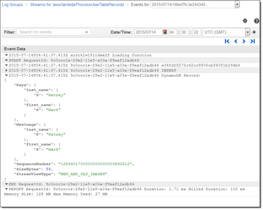This screenshot has width=263, height=210.
Task: Click the "Keys" JSON key
Action: (x=21, y=85)
